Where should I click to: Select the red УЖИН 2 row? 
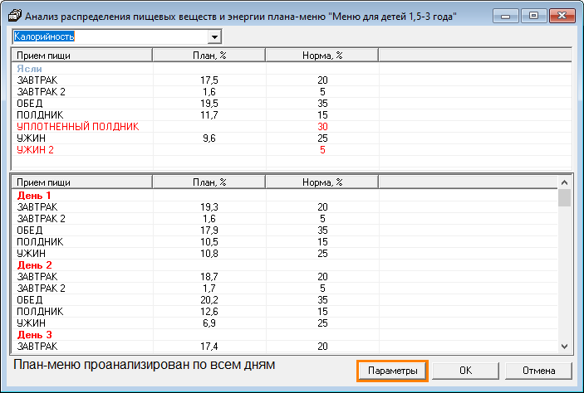(35, 149)
